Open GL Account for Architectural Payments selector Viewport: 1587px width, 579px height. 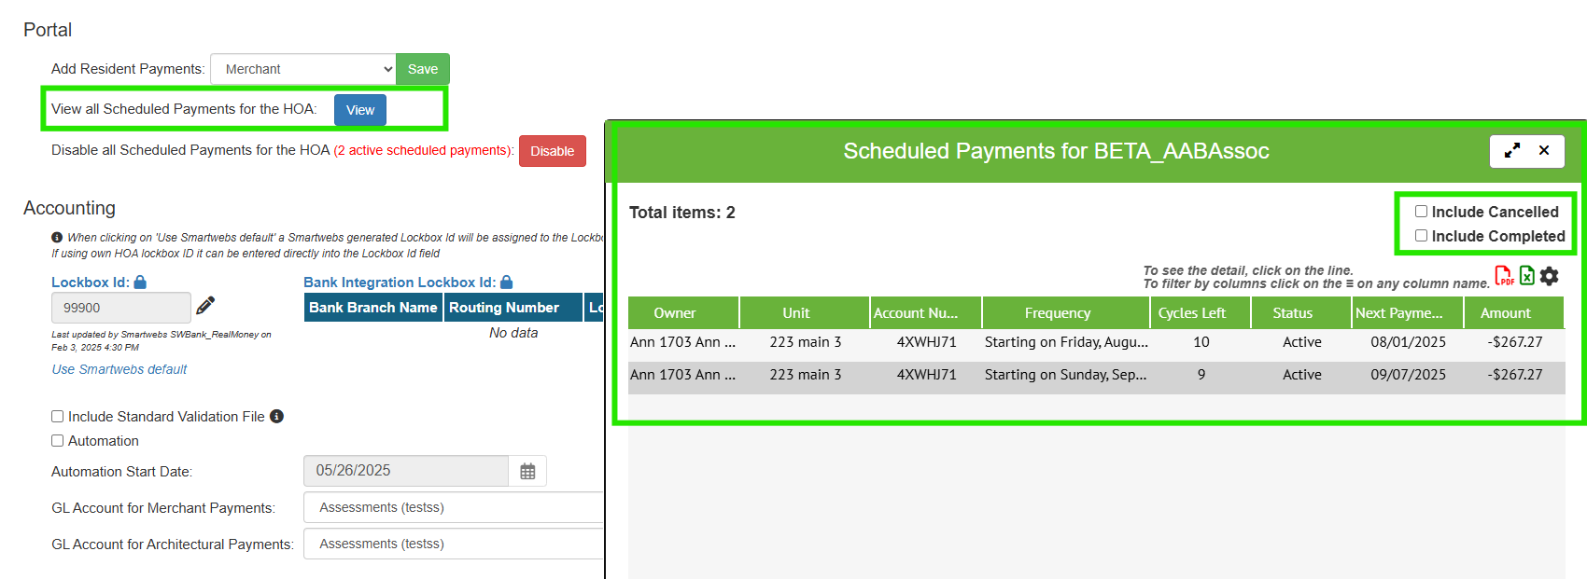tap(454, 545)
